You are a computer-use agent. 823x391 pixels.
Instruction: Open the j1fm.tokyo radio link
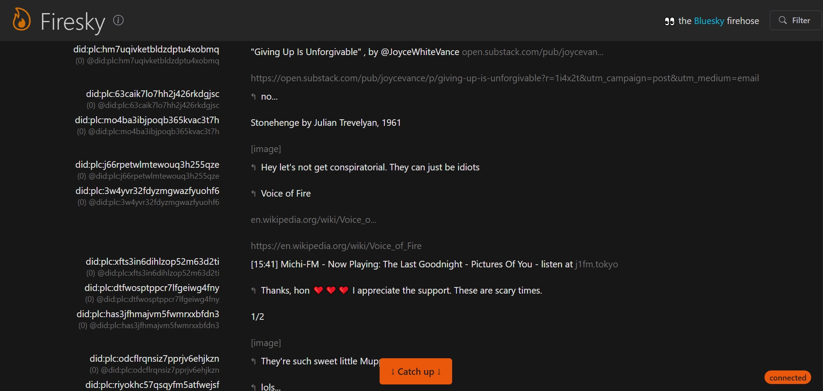(596, 264)
